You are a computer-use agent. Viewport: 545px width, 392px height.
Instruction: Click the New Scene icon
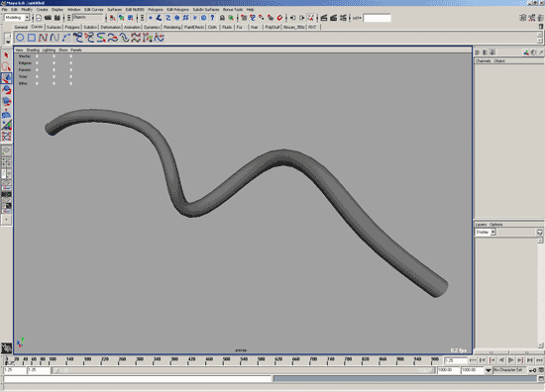pyautogui.click(x=39, y=18)
